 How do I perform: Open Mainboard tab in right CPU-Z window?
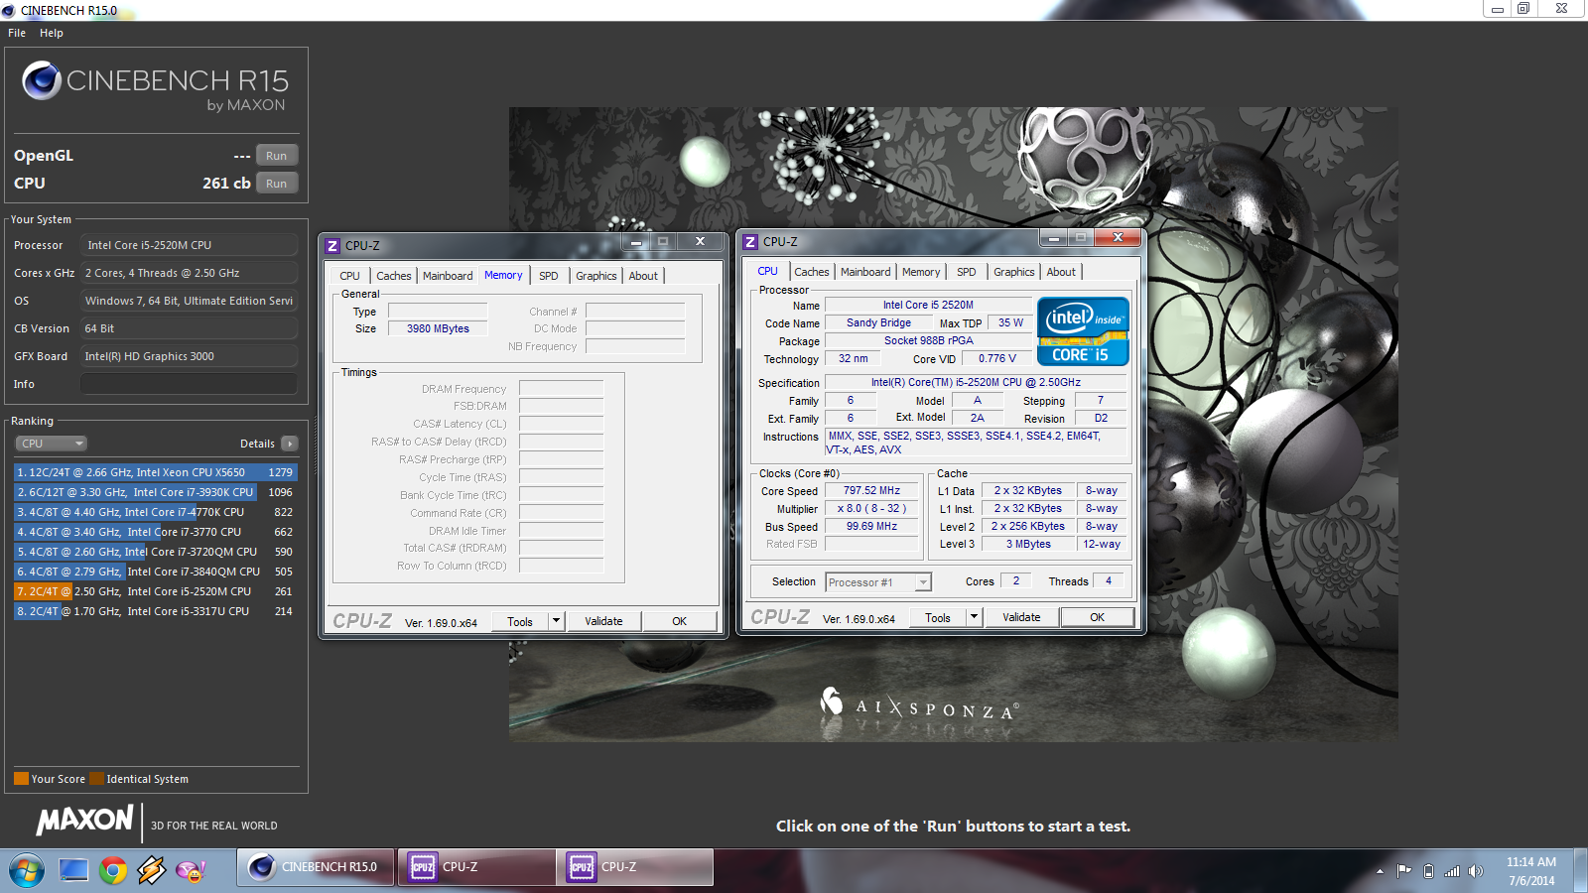pyautogui.click(x=865, y=272)
